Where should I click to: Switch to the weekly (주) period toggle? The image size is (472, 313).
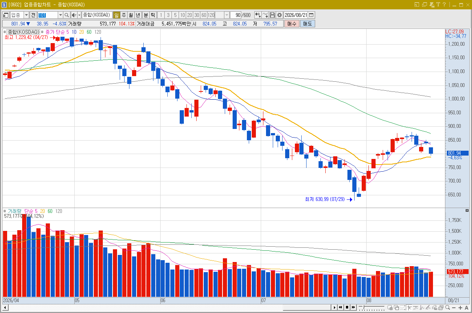click(123, 15)
